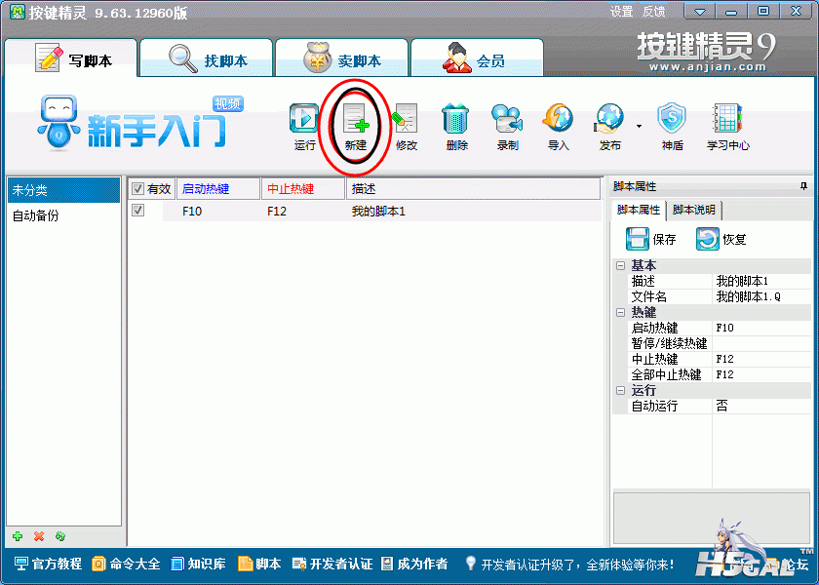Sort by 启动热键 column header
819x585 pixels.
pyautogui.click(x=217, y=188)
